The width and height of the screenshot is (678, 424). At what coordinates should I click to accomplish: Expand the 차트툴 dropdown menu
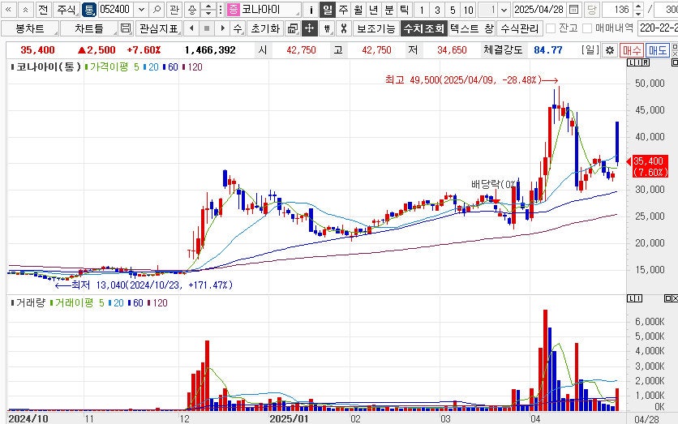[89, 28]
